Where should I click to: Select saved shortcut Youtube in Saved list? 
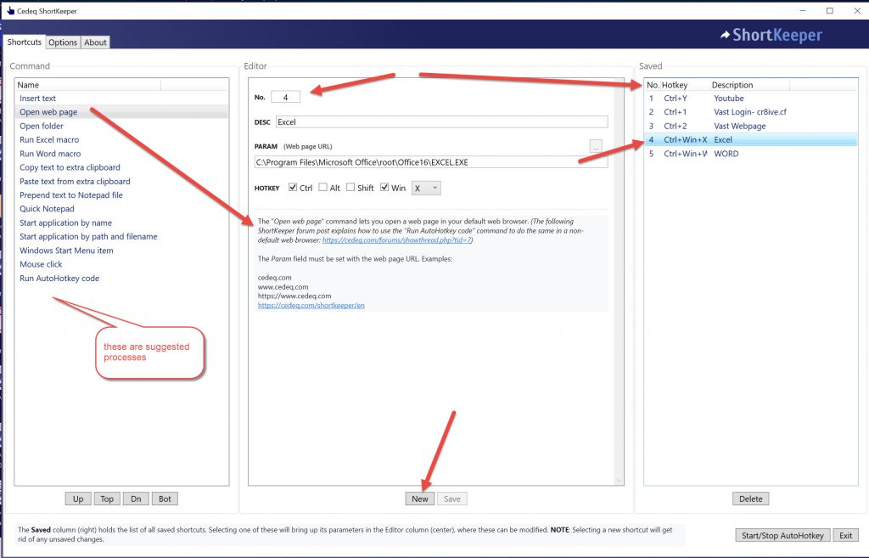(x=728, y=99)
